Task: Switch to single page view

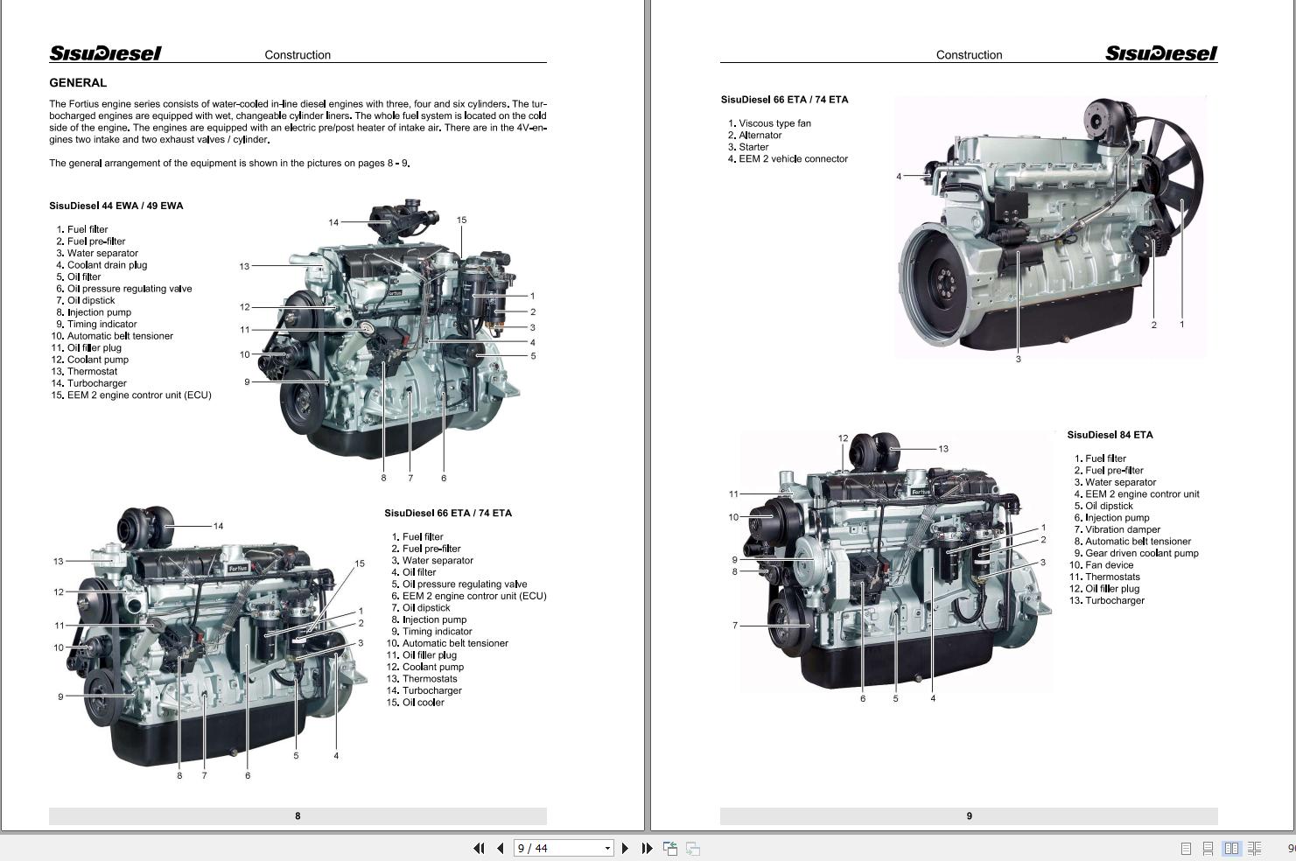Action: [1186, 848]
